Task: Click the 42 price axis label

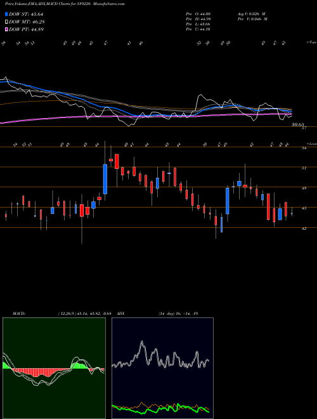Action: tap(304, 229)
